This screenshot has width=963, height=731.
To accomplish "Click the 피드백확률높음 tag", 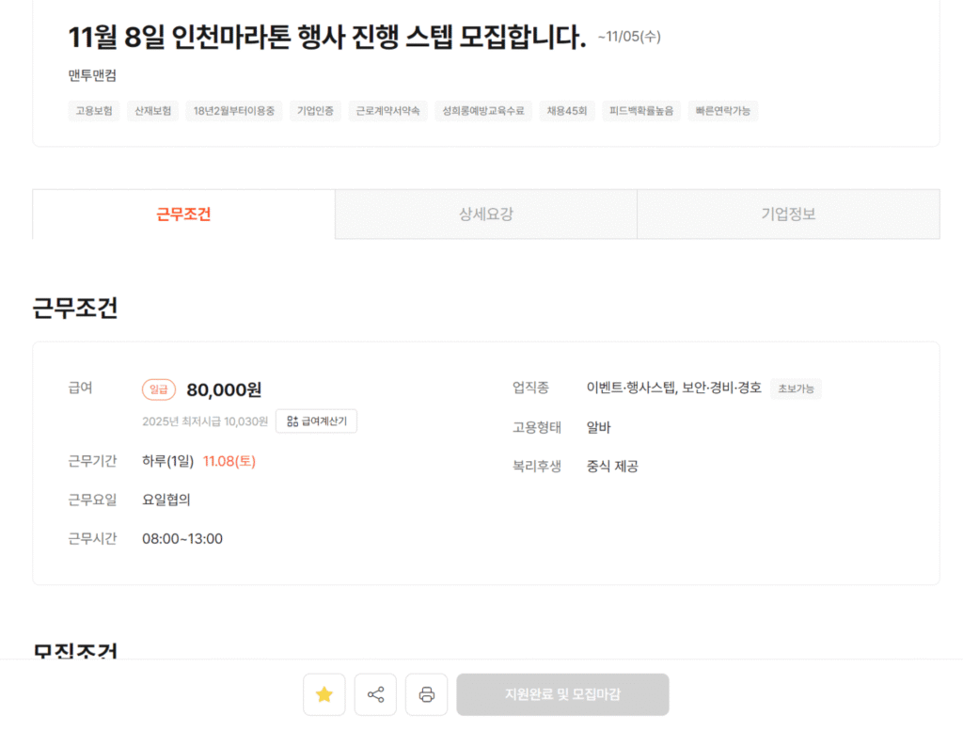I will [x=640, y=110].
